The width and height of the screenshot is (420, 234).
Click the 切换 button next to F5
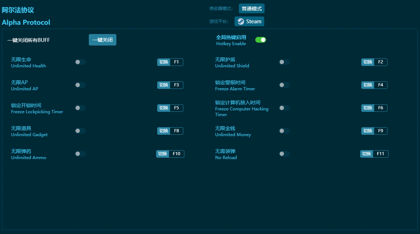click(x=164, y=108)
